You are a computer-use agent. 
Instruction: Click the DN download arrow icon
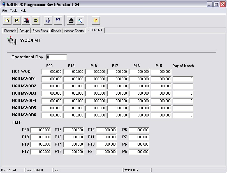pos(58,20)
